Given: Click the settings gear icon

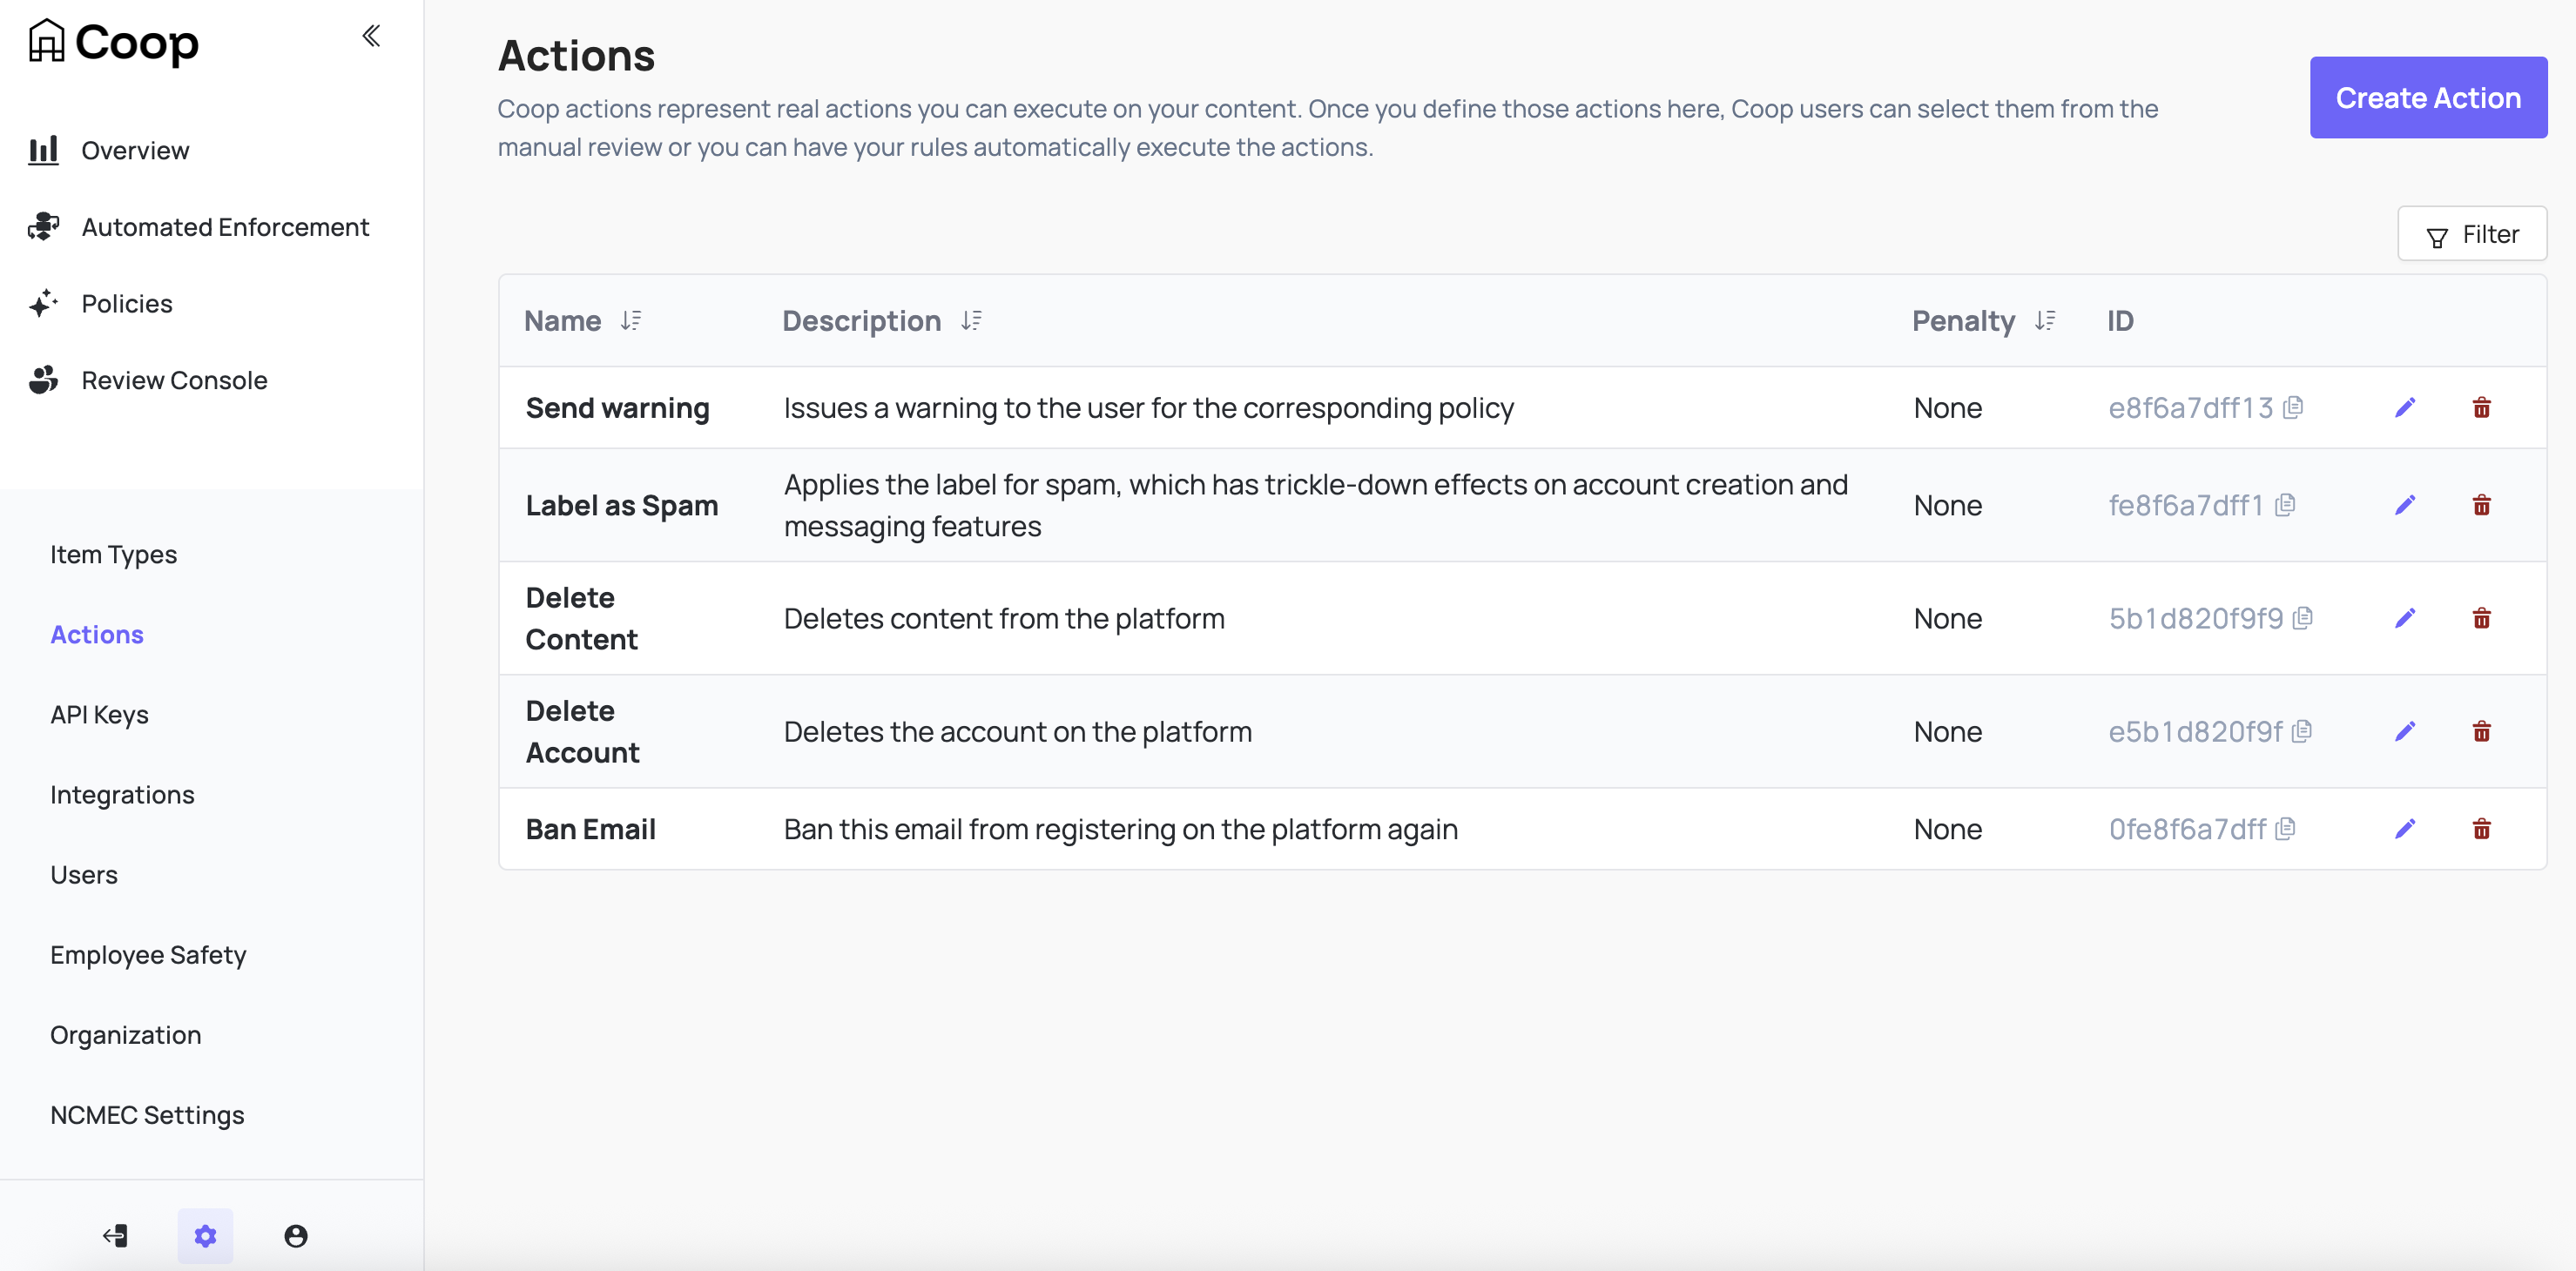Looking at the screenshot, I should [x=205, y=1236].
